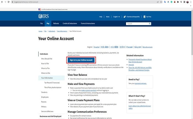The height and width of the screenshot is (119, 193).
Task: Open the make a guest payment link
Action: [89, 90]
